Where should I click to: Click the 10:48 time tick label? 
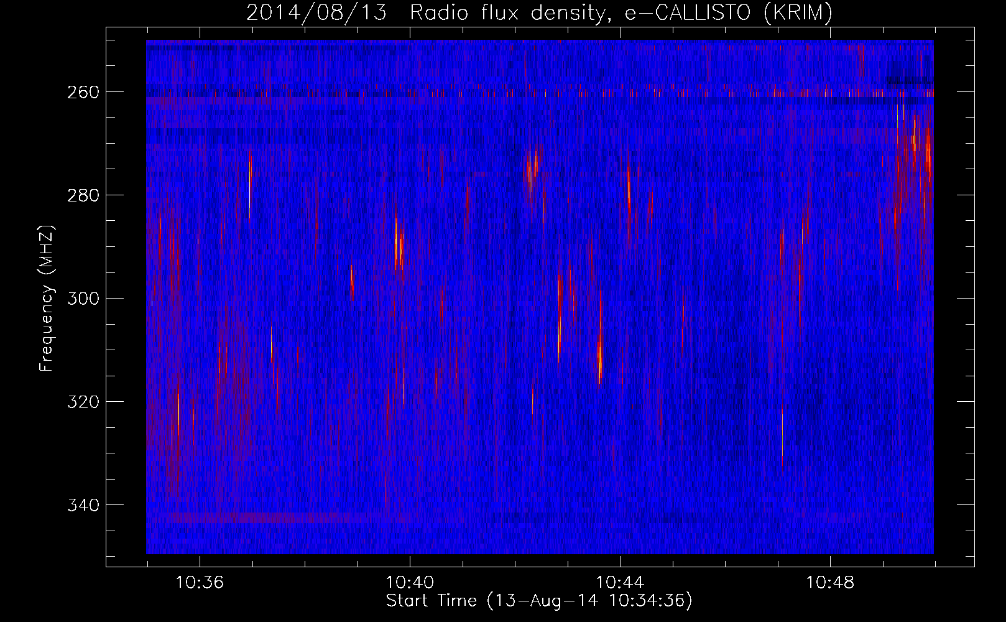click(830, 583)
